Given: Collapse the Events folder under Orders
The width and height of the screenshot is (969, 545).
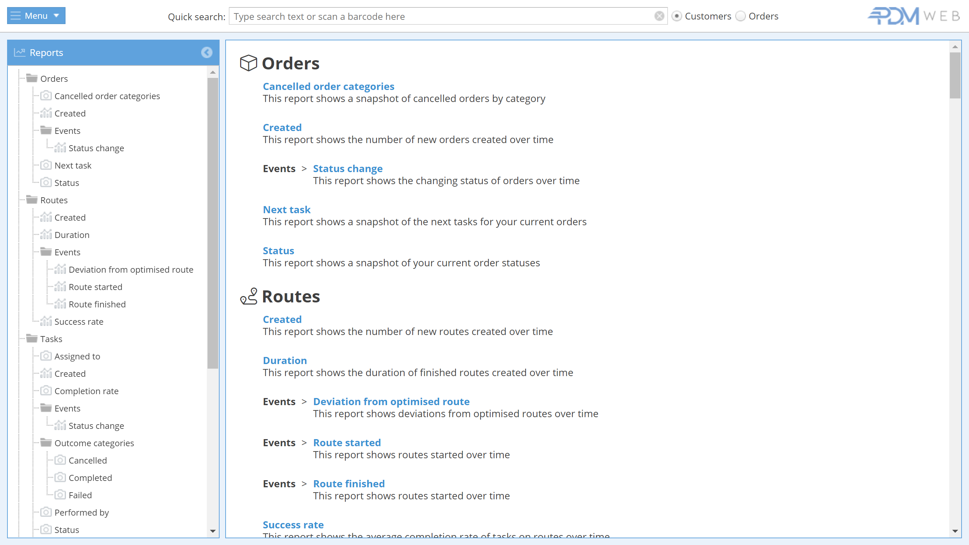Looking at the screenshot, I should click(x=46, y=130).
